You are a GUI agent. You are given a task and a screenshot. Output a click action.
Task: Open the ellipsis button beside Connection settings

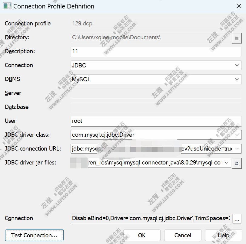coord(238,218)
